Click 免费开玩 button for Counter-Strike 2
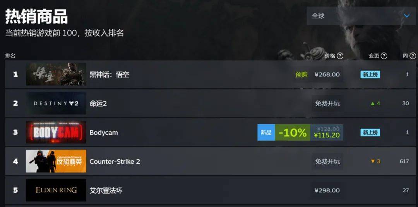This screenshot has height=207, width=418. [327, 162]
